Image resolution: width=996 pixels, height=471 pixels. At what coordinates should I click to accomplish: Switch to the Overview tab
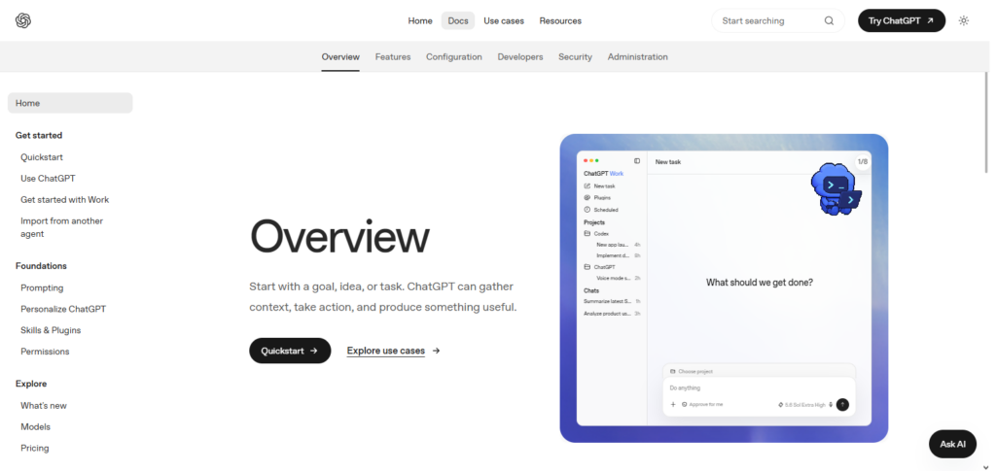pos(340,56)
